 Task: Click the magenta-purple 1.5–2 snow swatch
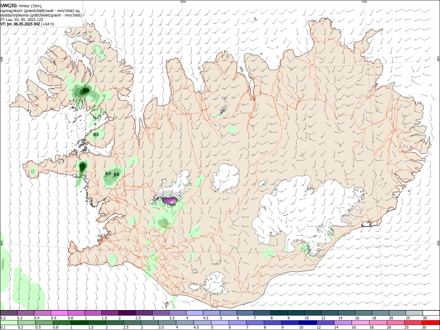coord(110,313)
